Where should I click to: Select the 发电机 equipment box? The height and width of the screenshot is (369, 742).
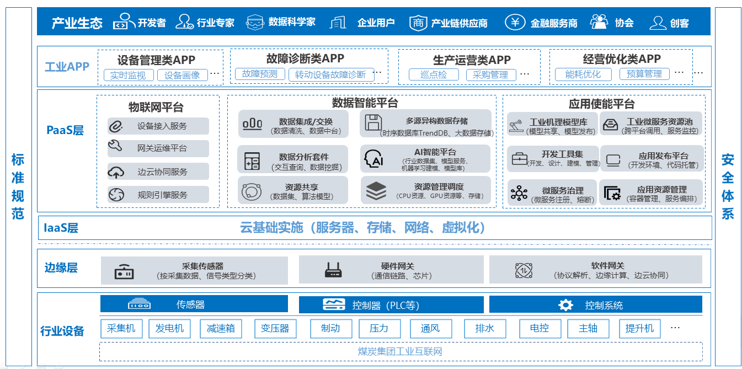169,328
